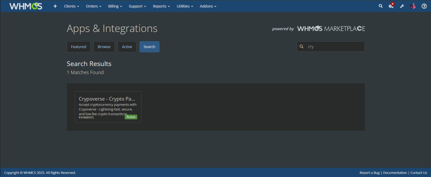Open the Addons menu
This screenshot has width=431, height=177.
pyautogui.click(x=208, y=6)
